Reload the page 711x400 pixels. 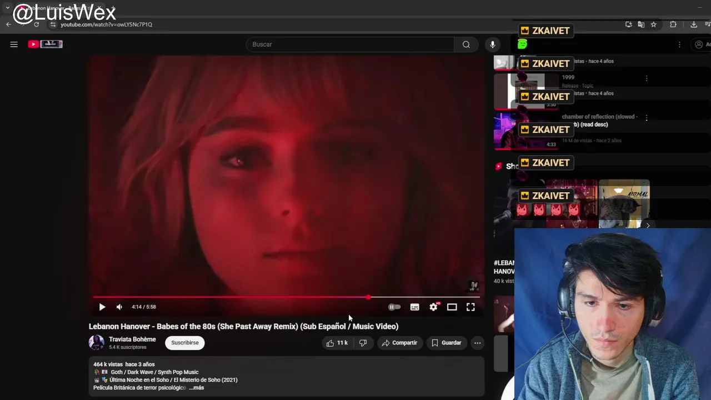click(x=37, y=24)
